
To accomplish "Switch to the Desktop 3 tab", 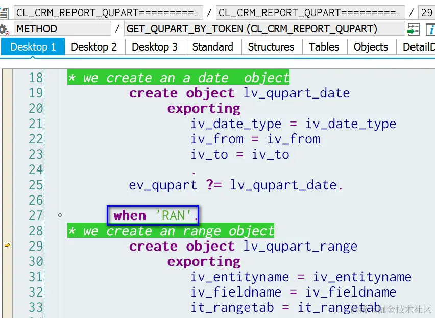I will click(155, 46).
